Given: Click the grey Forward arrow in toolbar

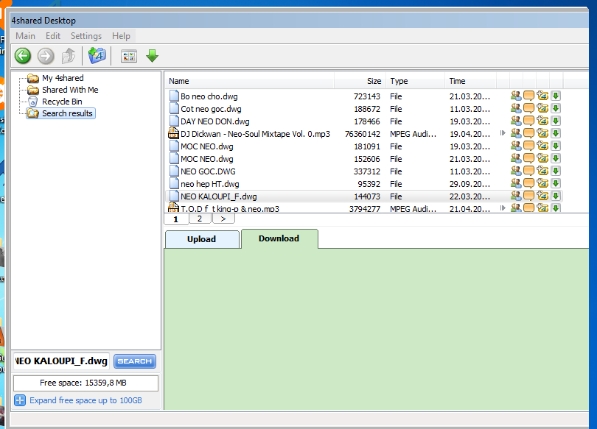Looking at the screenshot, I should click(46, 56).
